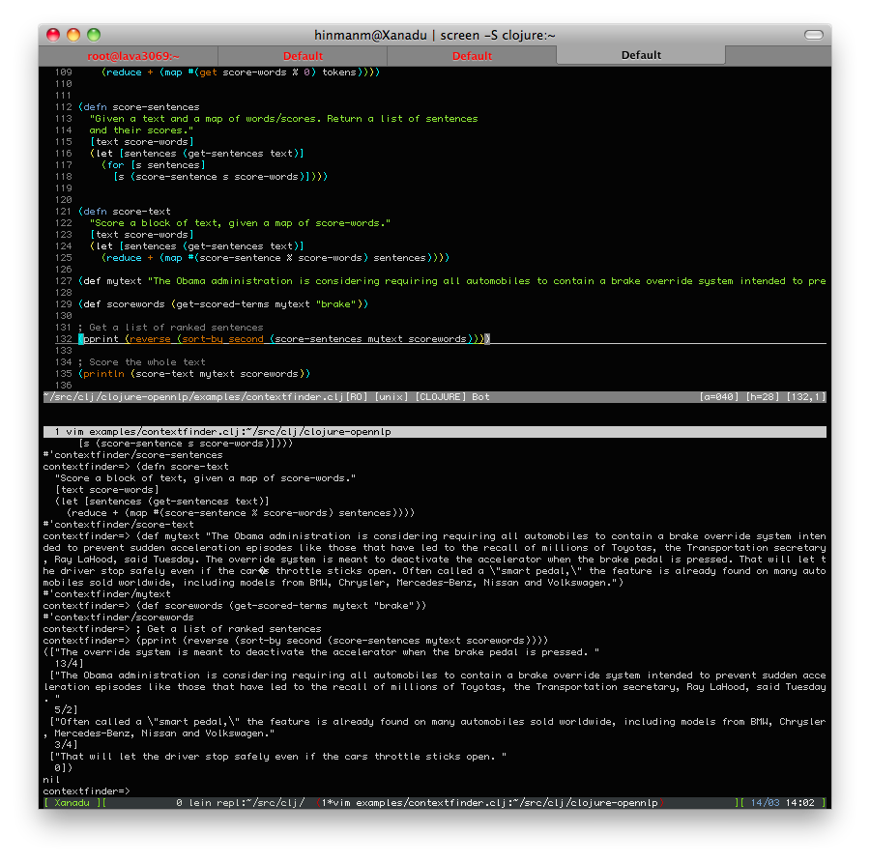Click the 5/2 score in REPL output
870x862 pixels.
pos(66,710)
